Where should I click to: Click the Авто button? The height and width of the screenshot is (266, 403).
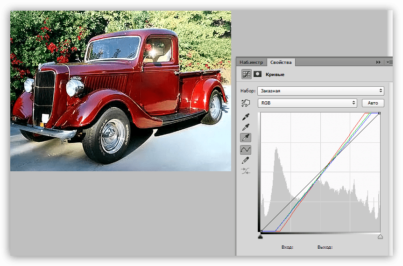tap(373, 103)
